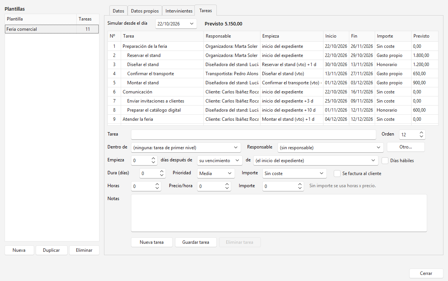Click the Tareas column header in Plantillas
This screenshot has height=281, width=448.
(87, 19)
